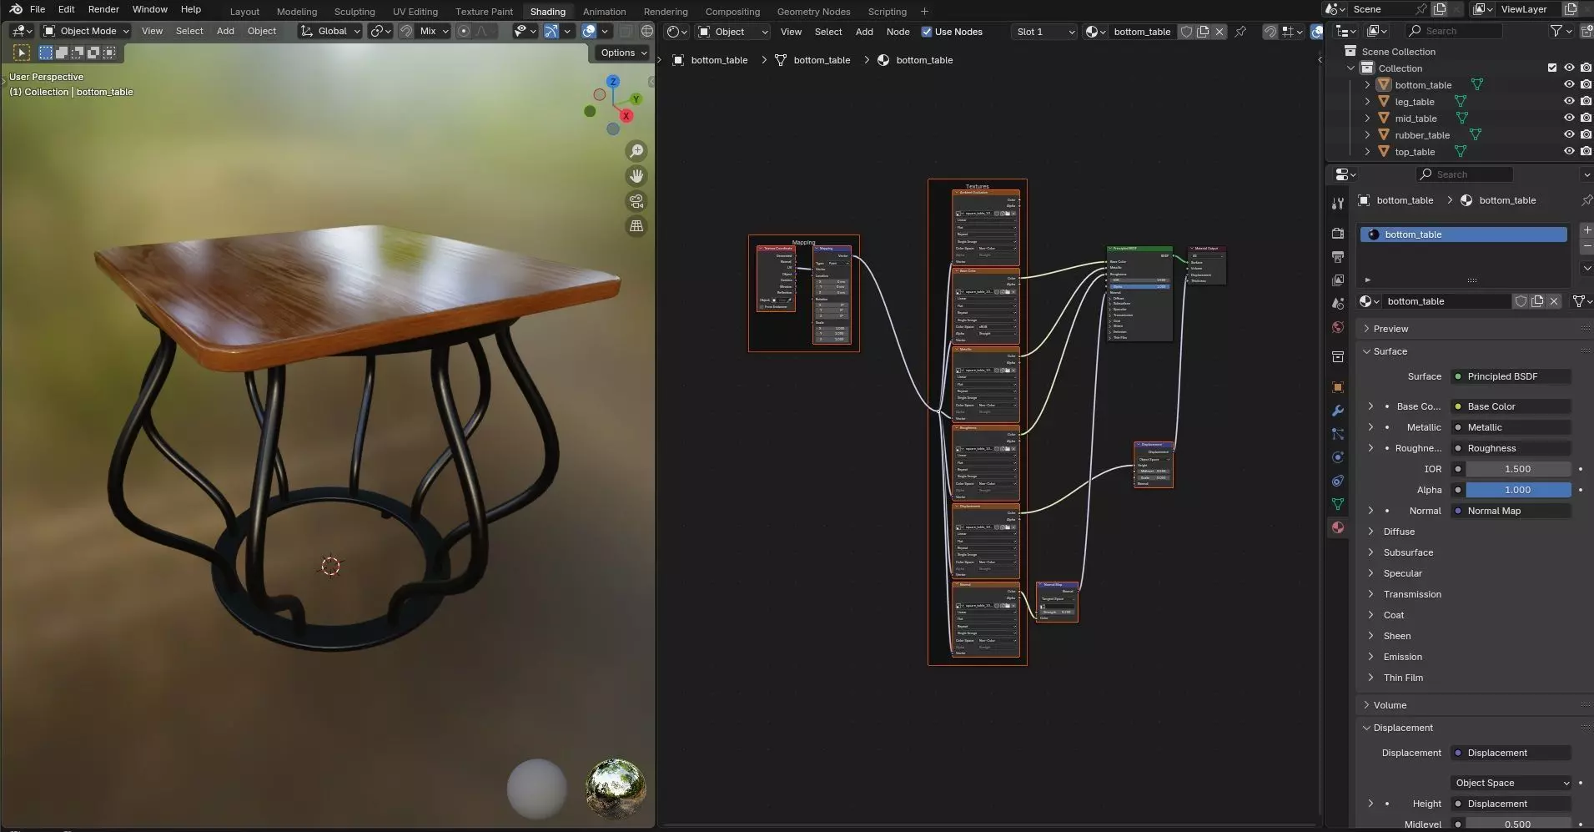
Task: Open the node editor Node menu
Action: click(898, 32)
